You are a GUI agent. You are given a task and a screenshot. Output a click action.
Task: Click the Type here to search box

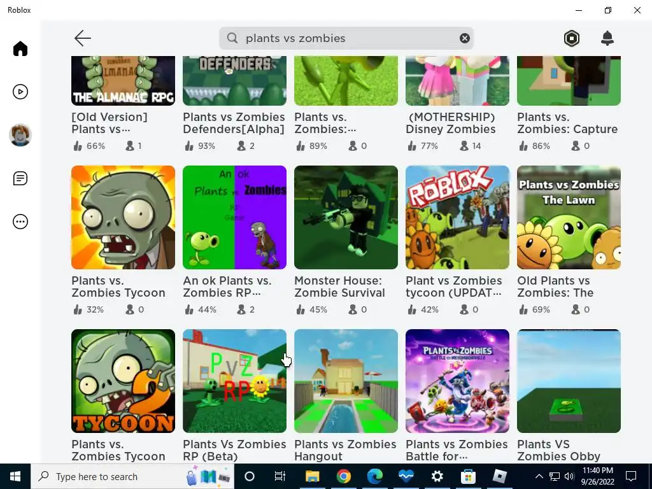(x=132, y=476)
